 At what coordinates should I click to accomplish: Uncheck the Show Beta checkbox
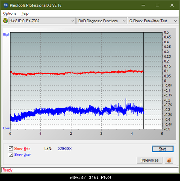[11, 148]
